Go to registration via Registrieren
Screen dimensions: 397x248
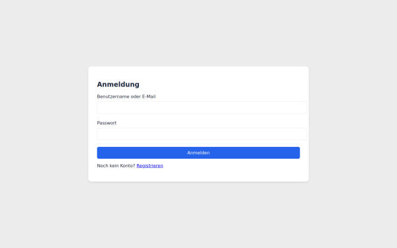[150, 166]
